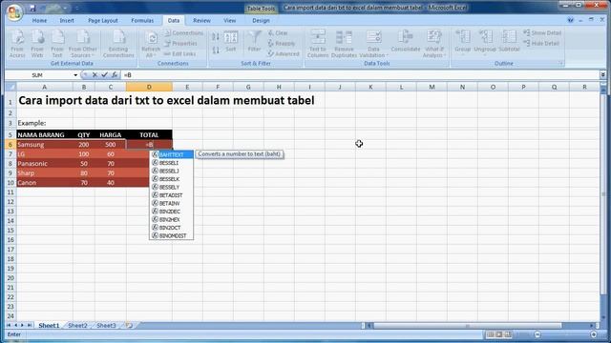Click inside the formula bar field
The image size is (611, 343).
361,75
